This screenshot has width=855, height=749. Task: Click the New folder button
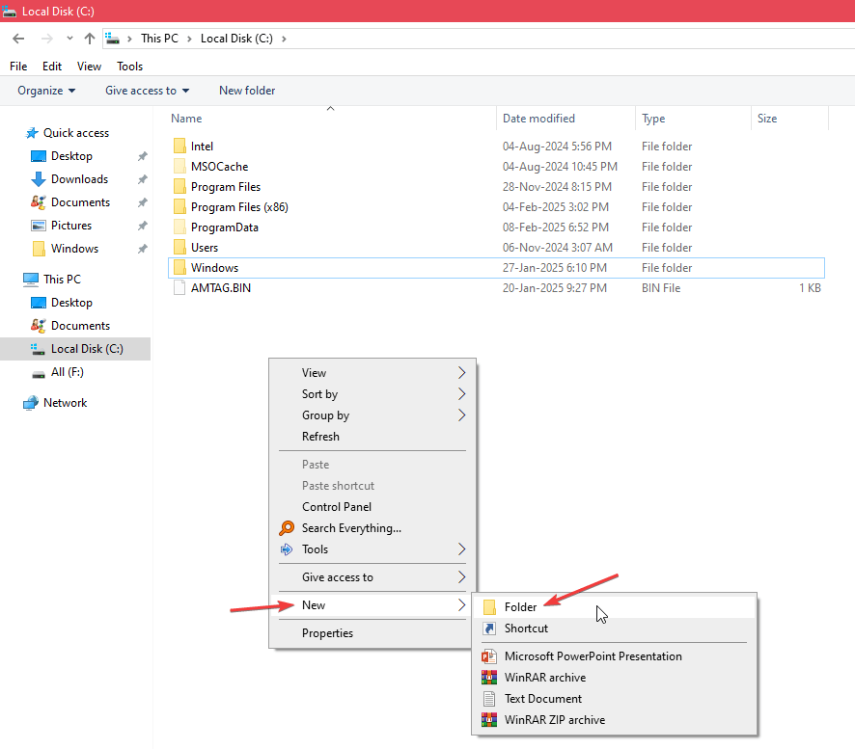(x=247, y=91)
